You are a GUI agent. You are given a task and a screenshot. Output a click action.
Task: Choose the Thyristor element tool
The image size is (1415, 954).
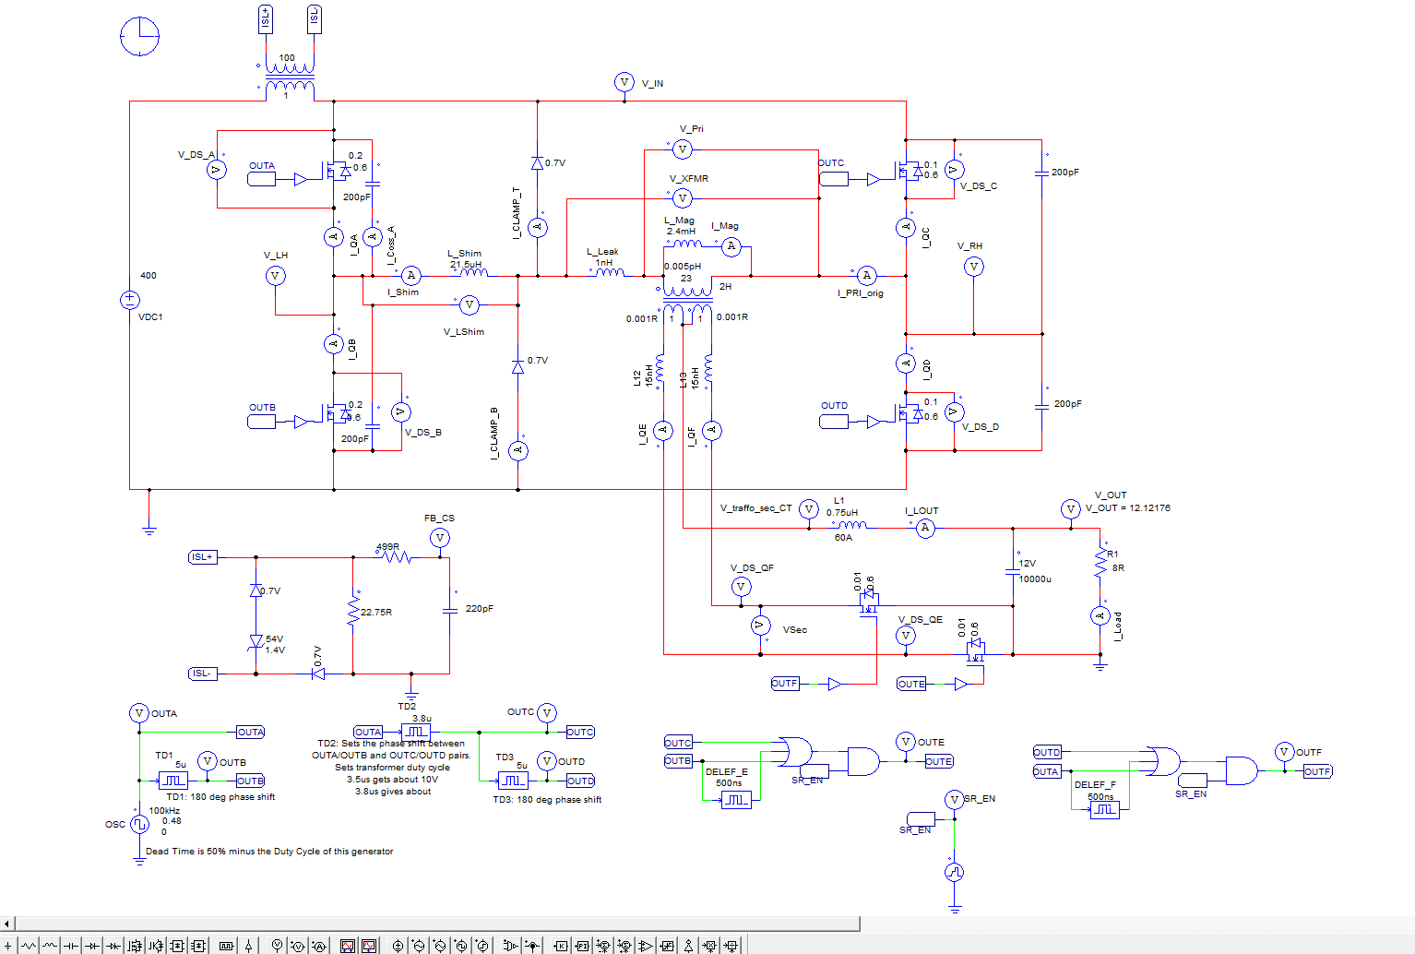click(113, 945)
